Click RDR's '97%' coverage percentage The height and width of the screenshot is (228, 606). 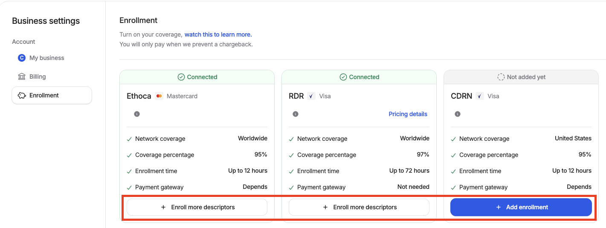click(423, 154)
